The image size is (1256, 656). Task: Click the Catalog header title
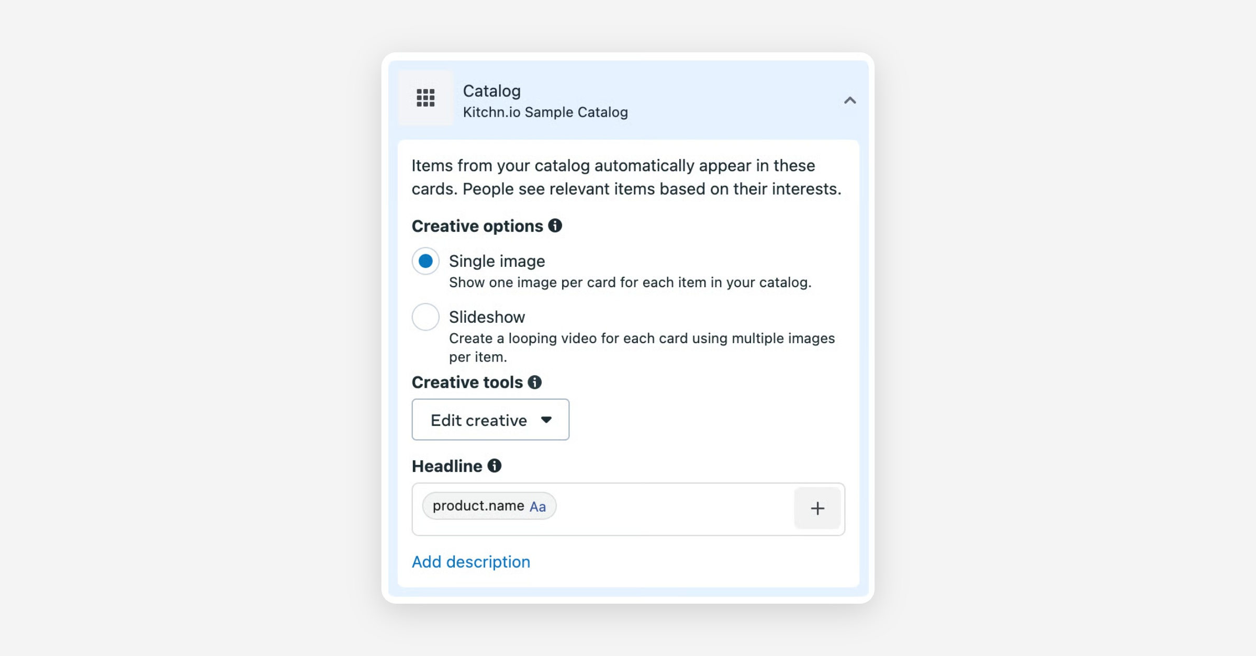[x=491, y=91]
